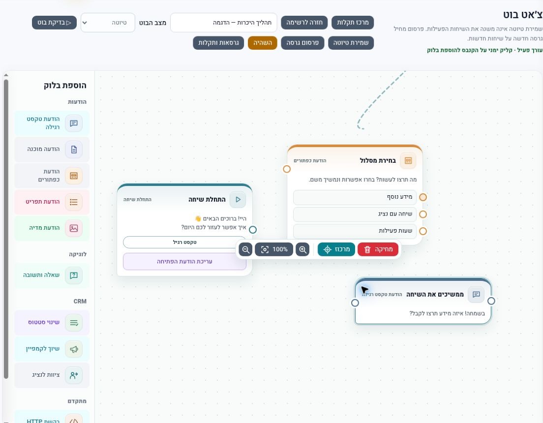Add a שאלה ותשובה logic block
543x423 pixels.
52,275
